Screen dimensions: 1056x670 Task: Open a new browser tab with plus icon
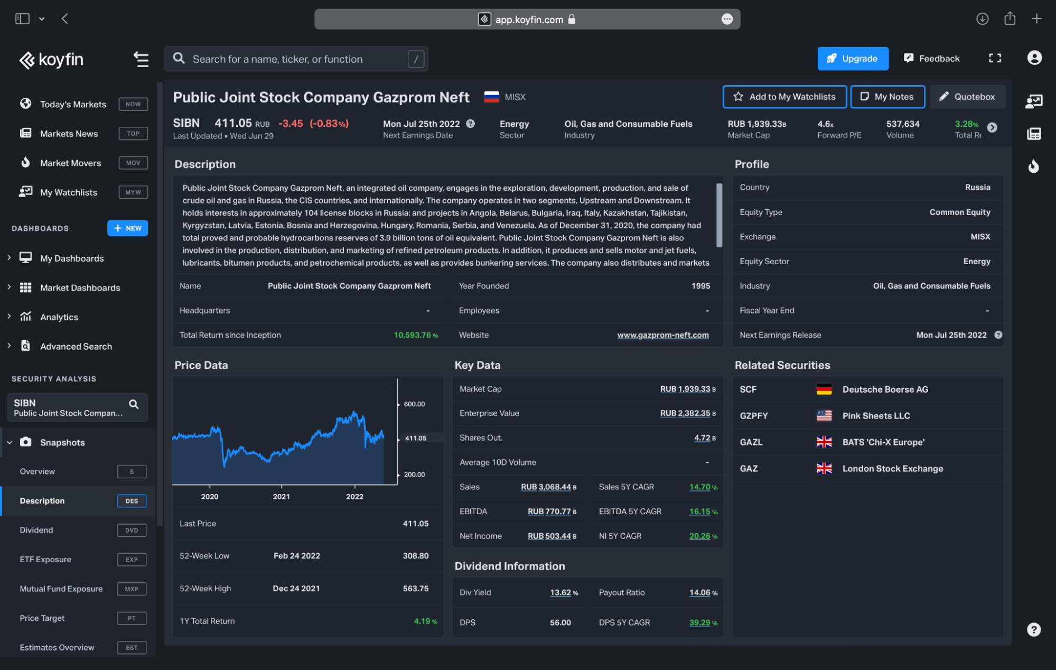click(1036, 19)
